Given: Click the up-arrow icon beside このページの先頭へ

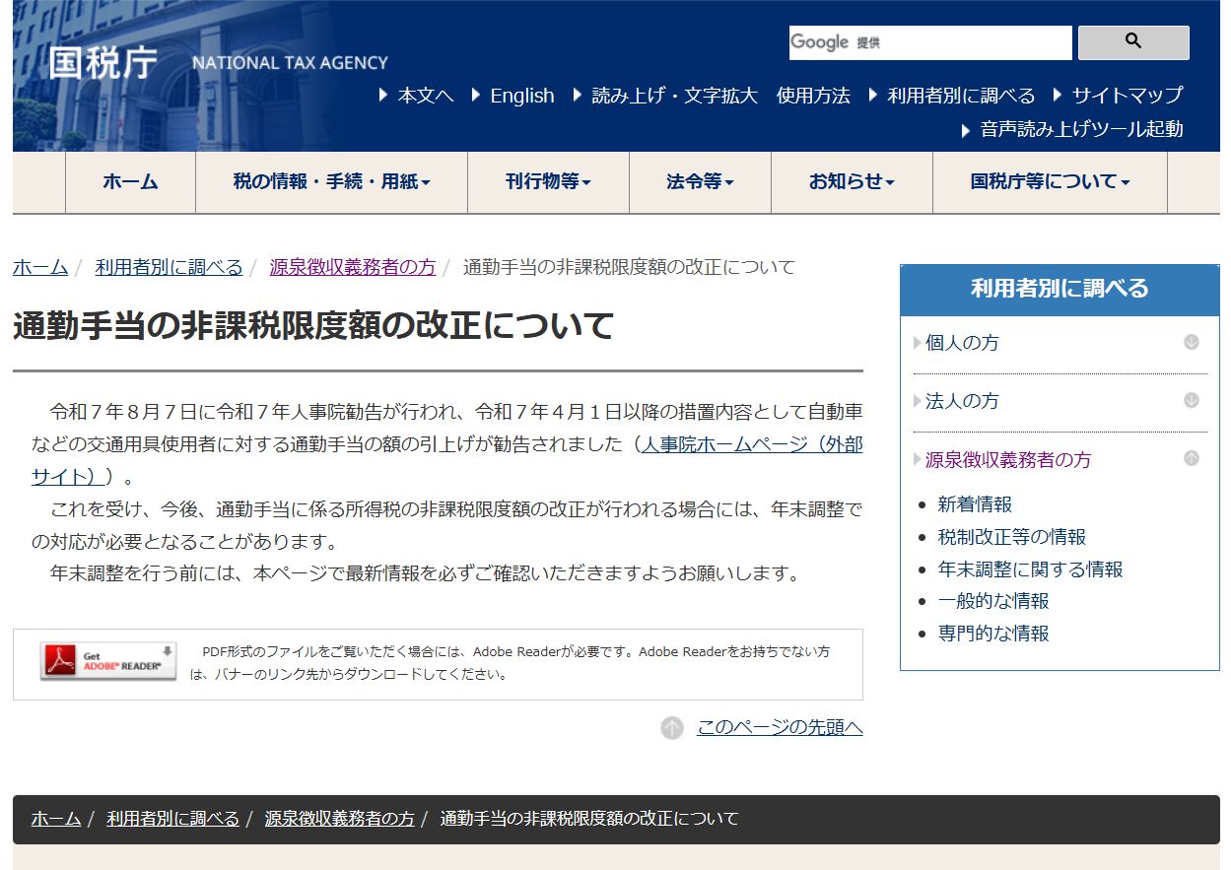Looking at the screenshot, I should [x=672, y=728].
